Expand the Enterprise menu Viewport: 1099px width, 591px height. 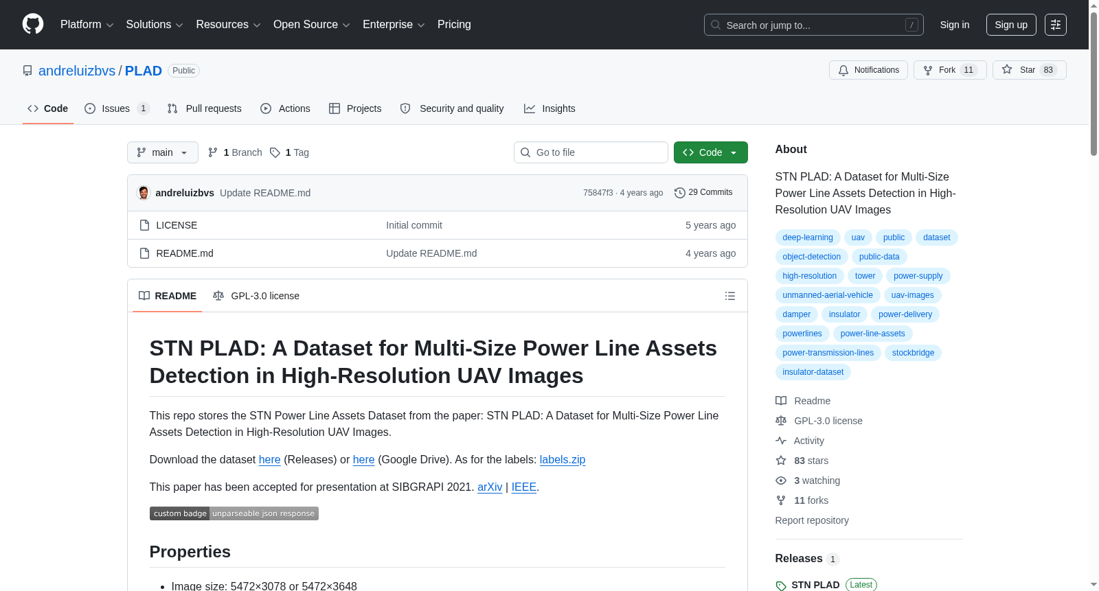tap(394, 25)
